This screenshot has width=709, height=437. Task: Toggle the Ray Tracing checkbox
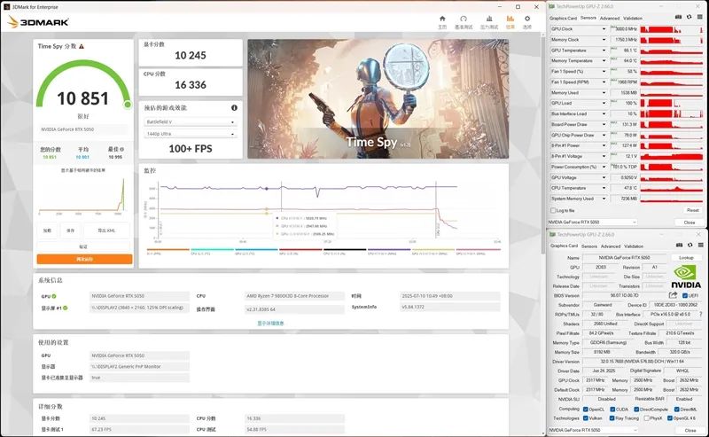click(x=612, y=418)
